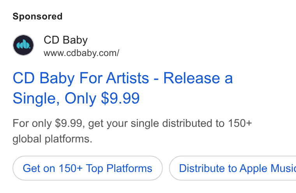Image resolution: width=296 pixels, height=193 pixels.
Task: Click the word 'Artists' in the blue headline
Action: click(x=127, y=78)
